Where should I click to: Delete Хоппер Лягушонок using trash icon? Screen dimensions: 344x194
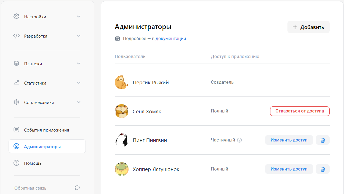[x=323, y=169]
